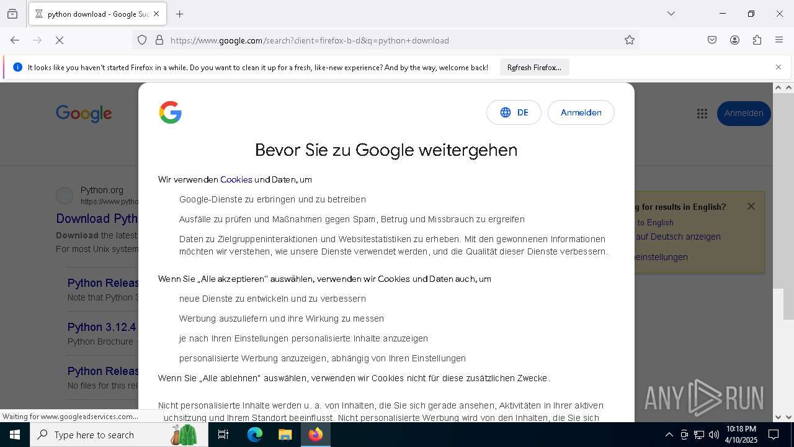Screen dimensions: 794x447
Task: Open the notification center icon
Action: coord(774,435)
